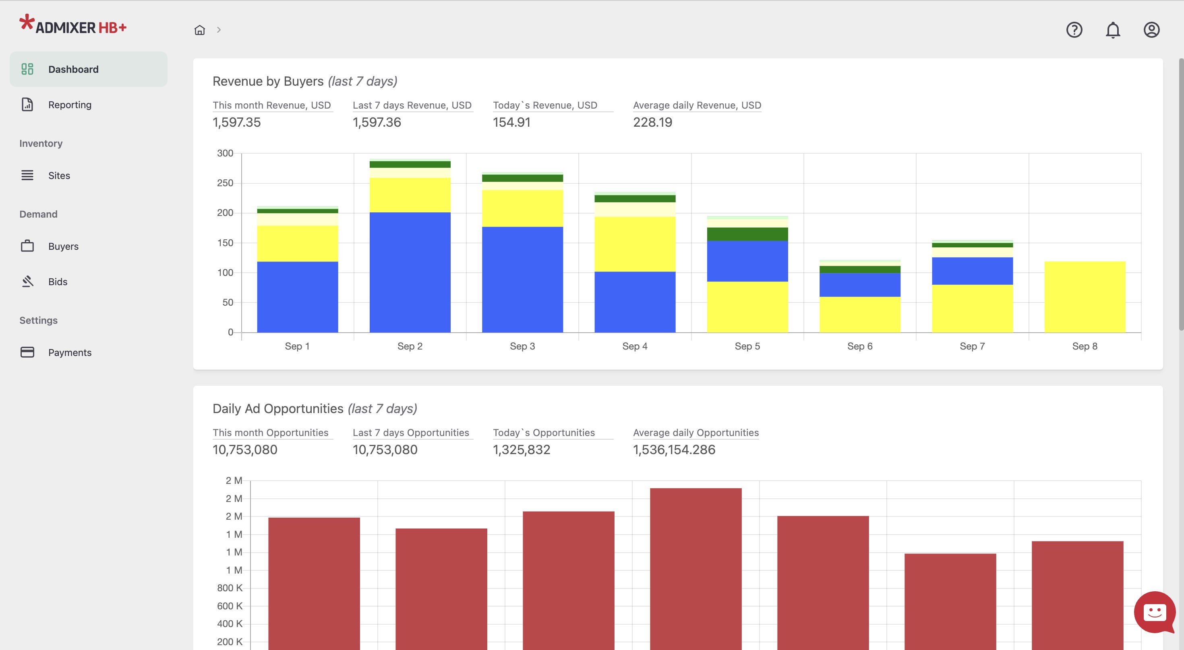Click the breadcrumb chevron arrow
The image size is (1184, 650).
point(219,30)
